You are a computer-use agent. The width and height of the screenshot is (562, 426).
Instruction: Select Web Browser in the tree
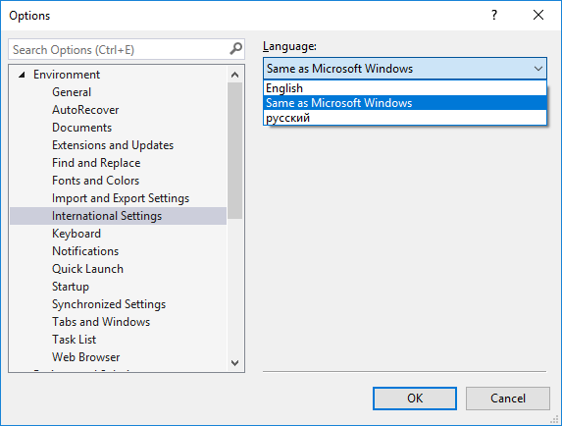85,357
